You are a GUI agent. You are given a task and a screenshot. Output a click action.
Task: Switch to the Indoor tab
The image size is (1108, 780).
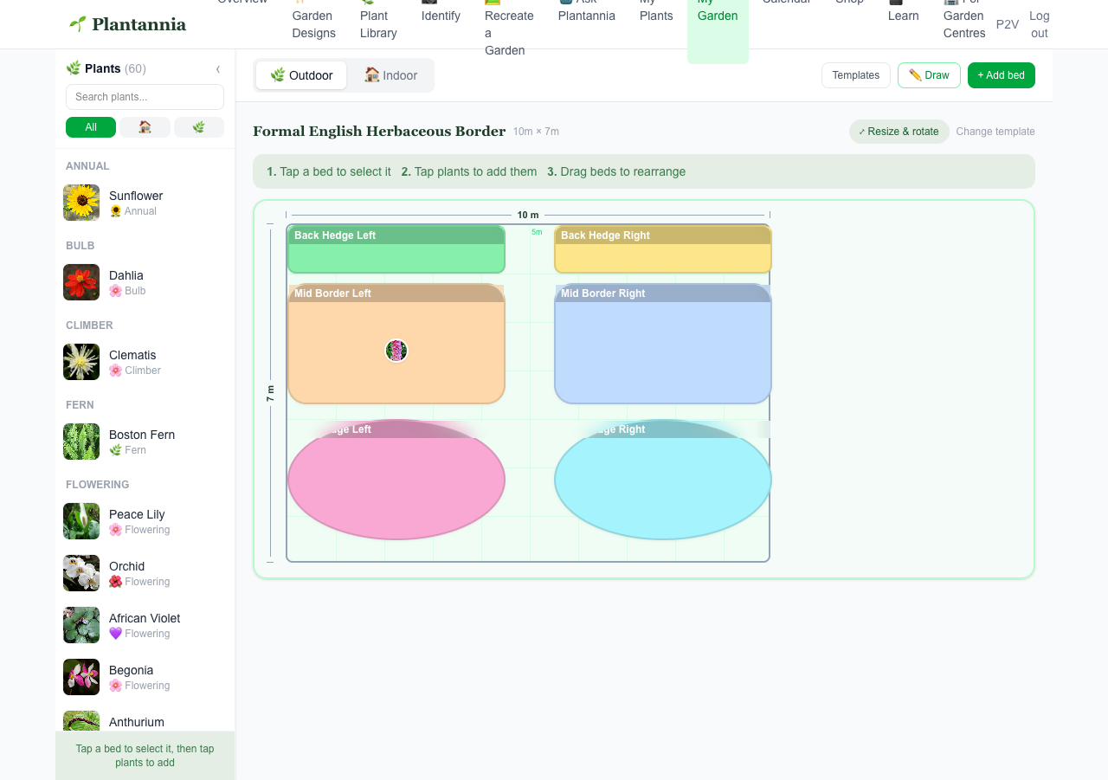click(391, 75)
